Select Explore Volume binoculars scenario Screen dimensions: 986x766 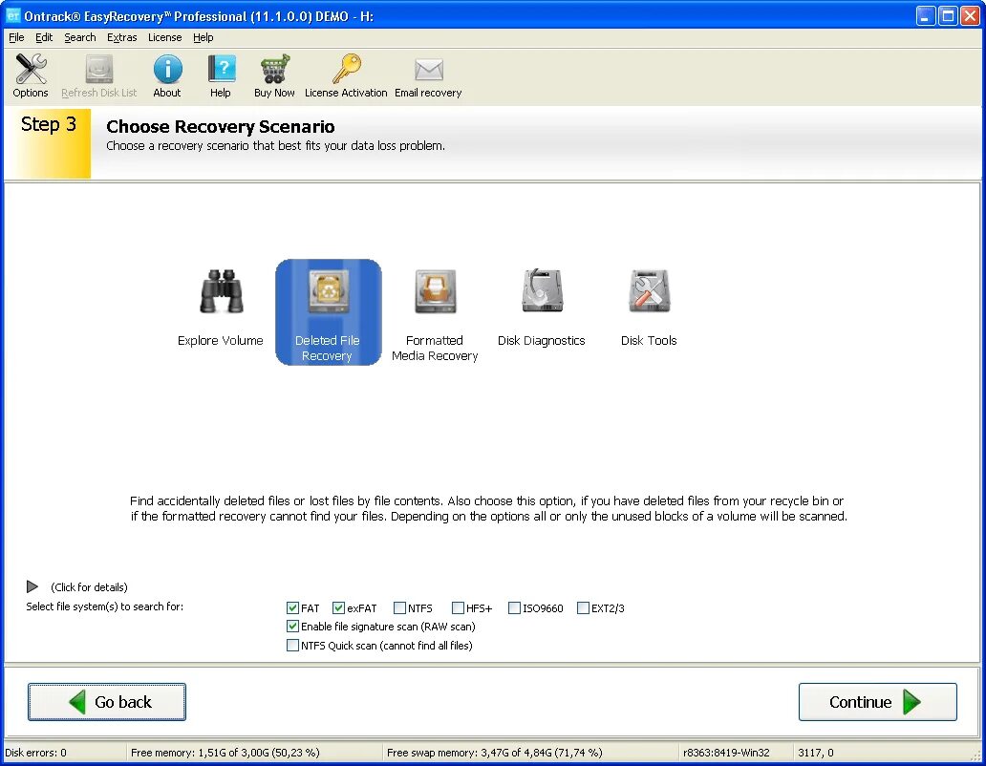(221, 308)
